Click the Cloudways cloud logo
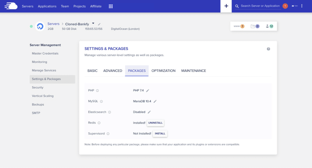This screenshot has width=312, height=168. point(11,6)
